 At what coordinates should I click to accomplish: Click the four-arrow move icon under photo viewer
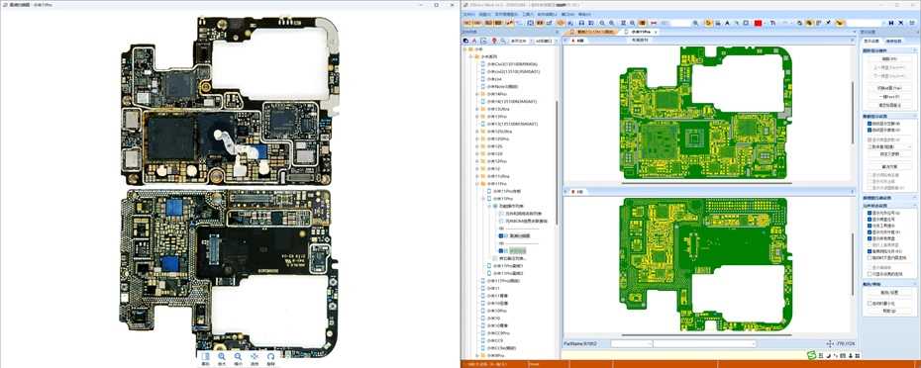click(x=255, y=357)
